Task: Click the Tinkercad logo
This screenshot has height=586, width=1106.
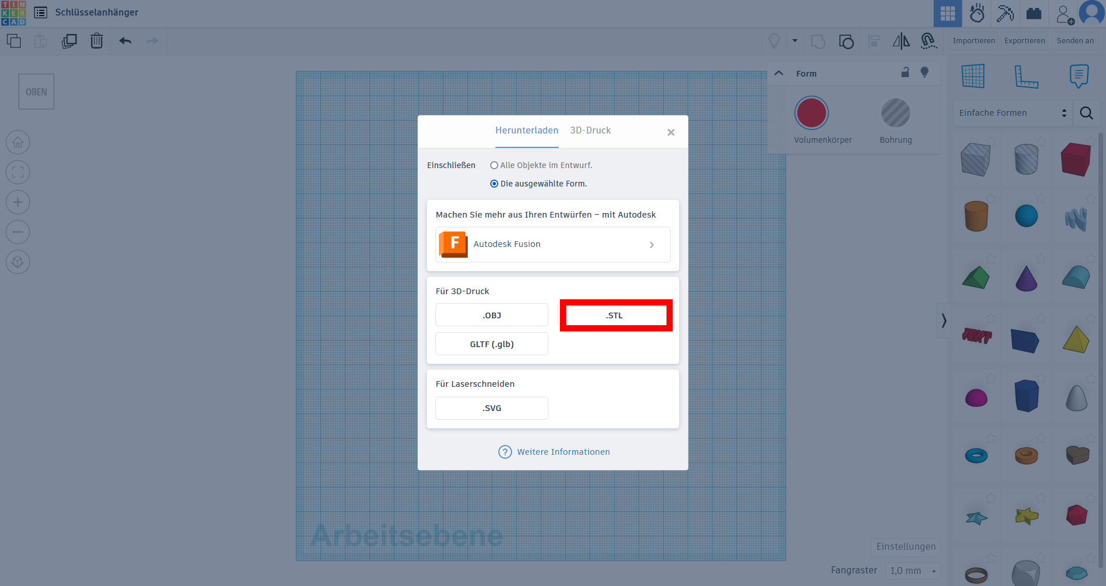Action: [13, 13]
